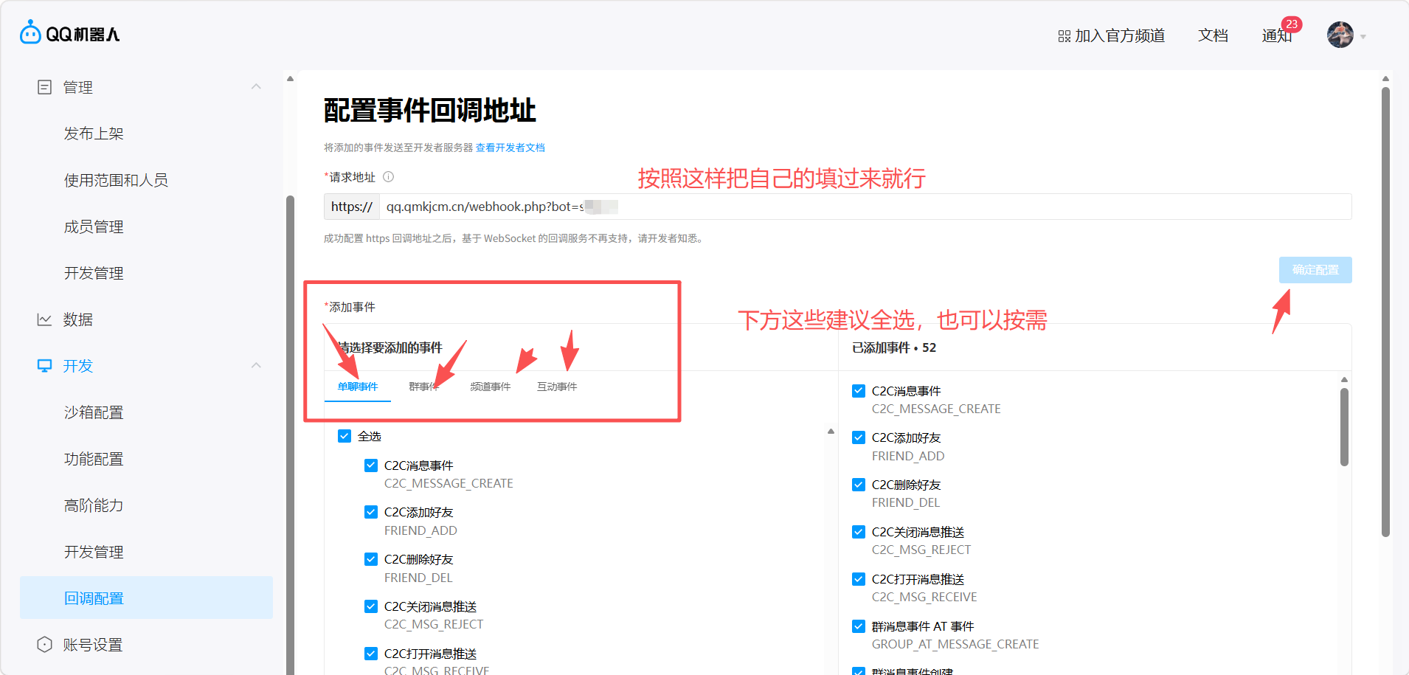Open 开发管理 under the 管理 section
Image resolution: width=1409 pixels, height=675 pixels.
coord(94,273)
